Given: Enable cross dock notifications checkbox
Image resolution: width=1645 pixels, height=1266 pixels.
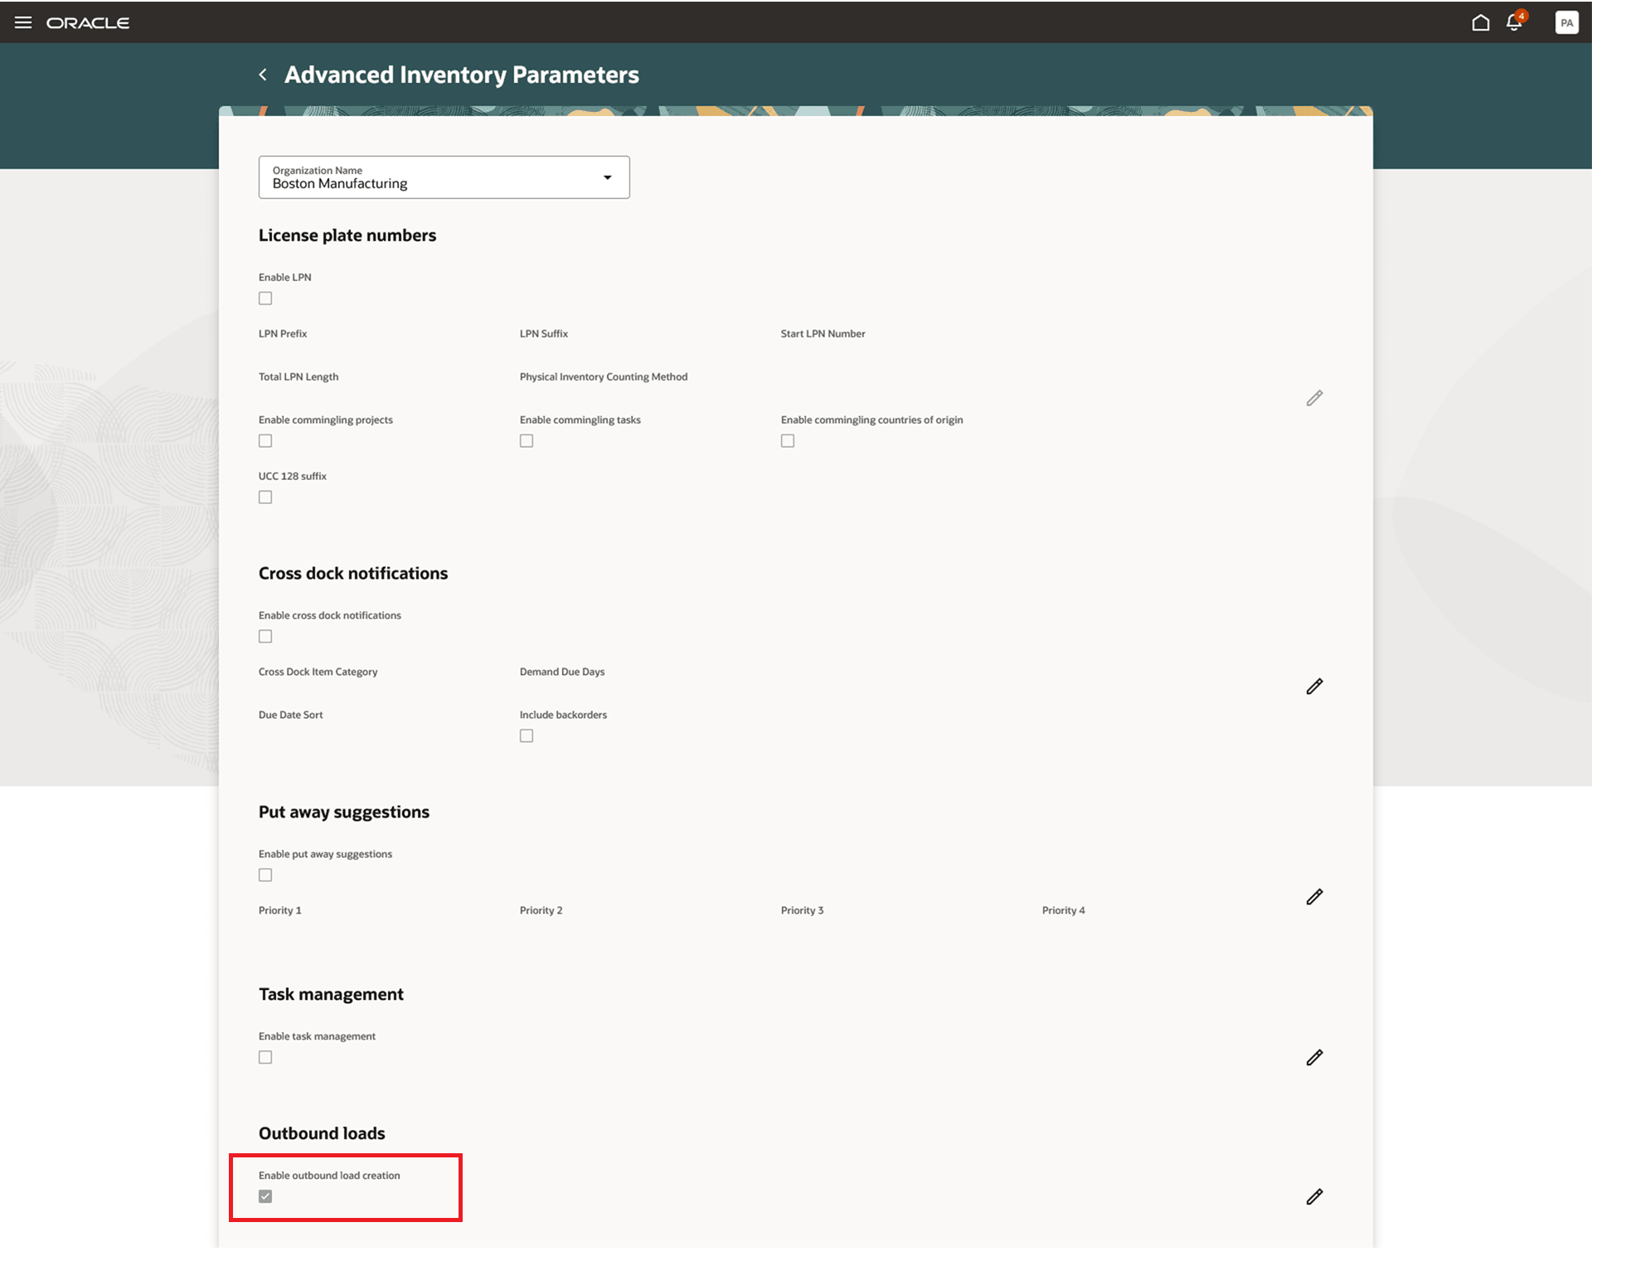Looking at the screenshot, I should 265,637.
